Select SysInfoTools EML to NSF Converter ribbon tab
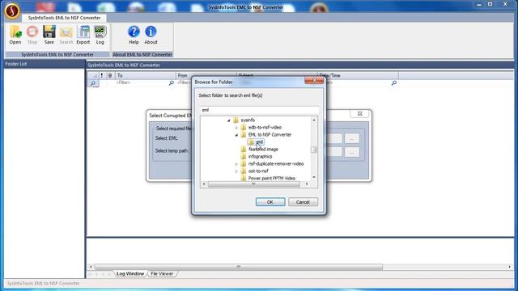 coord(64,18)
